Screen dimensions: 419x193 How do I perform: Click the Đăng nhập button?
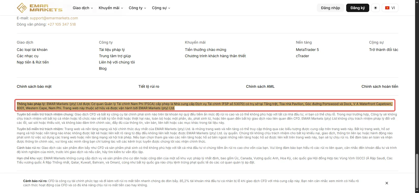coord(330,8)
